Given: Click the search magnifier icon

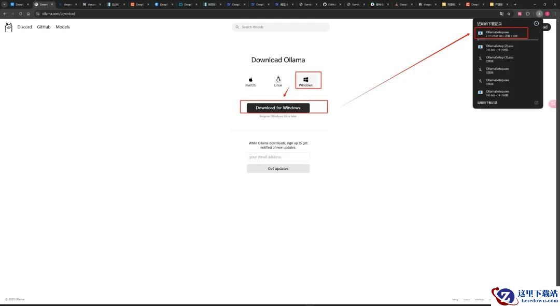Looking at the screenshot, I should click(237, 27).
